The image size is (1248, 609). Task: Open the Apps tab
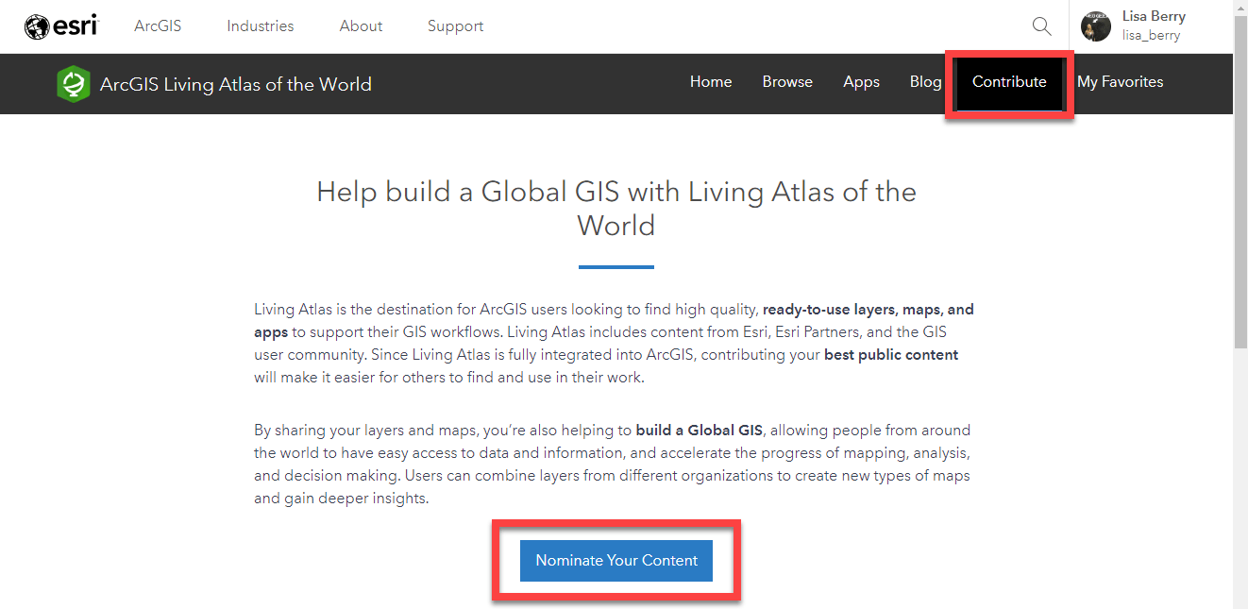coord(861,82)
